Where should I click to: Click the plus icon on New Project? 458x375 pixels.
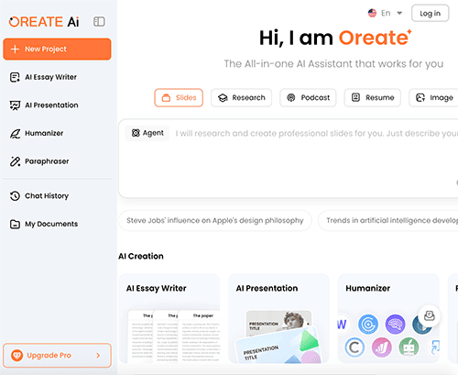pyautogui.click(x=15, y=50)
